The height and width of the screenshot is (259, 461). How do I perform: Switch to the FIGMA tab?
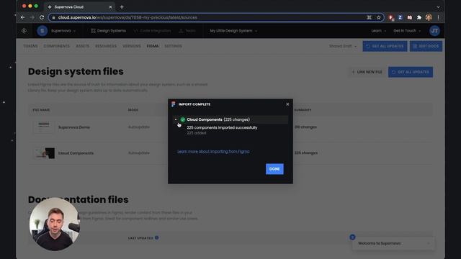click(x=153, y=46)
